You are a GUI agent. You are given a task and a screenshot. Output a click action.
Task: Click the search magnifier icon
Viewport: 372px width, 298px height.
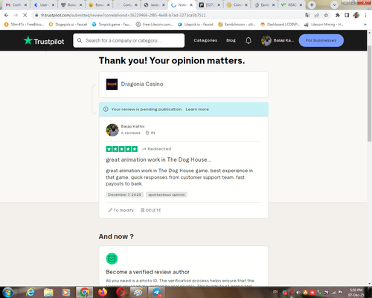80,40
